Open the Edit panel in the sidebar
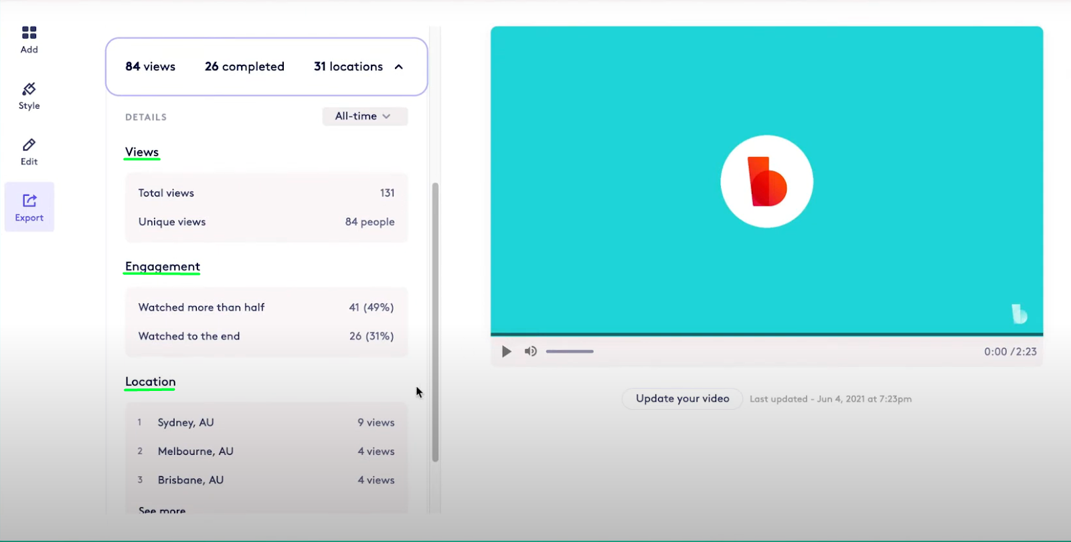Image resolution: width=1071 pixels, height=542 pixels. pos(29,152)
